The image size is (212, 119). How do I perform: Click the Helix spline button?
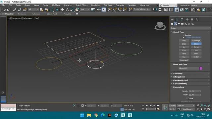click(196, 54)
